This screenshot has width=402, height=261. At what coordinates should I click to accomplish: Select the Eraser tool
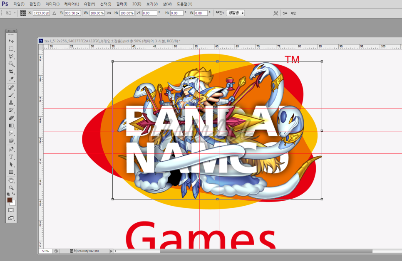[x=11, y=118]
